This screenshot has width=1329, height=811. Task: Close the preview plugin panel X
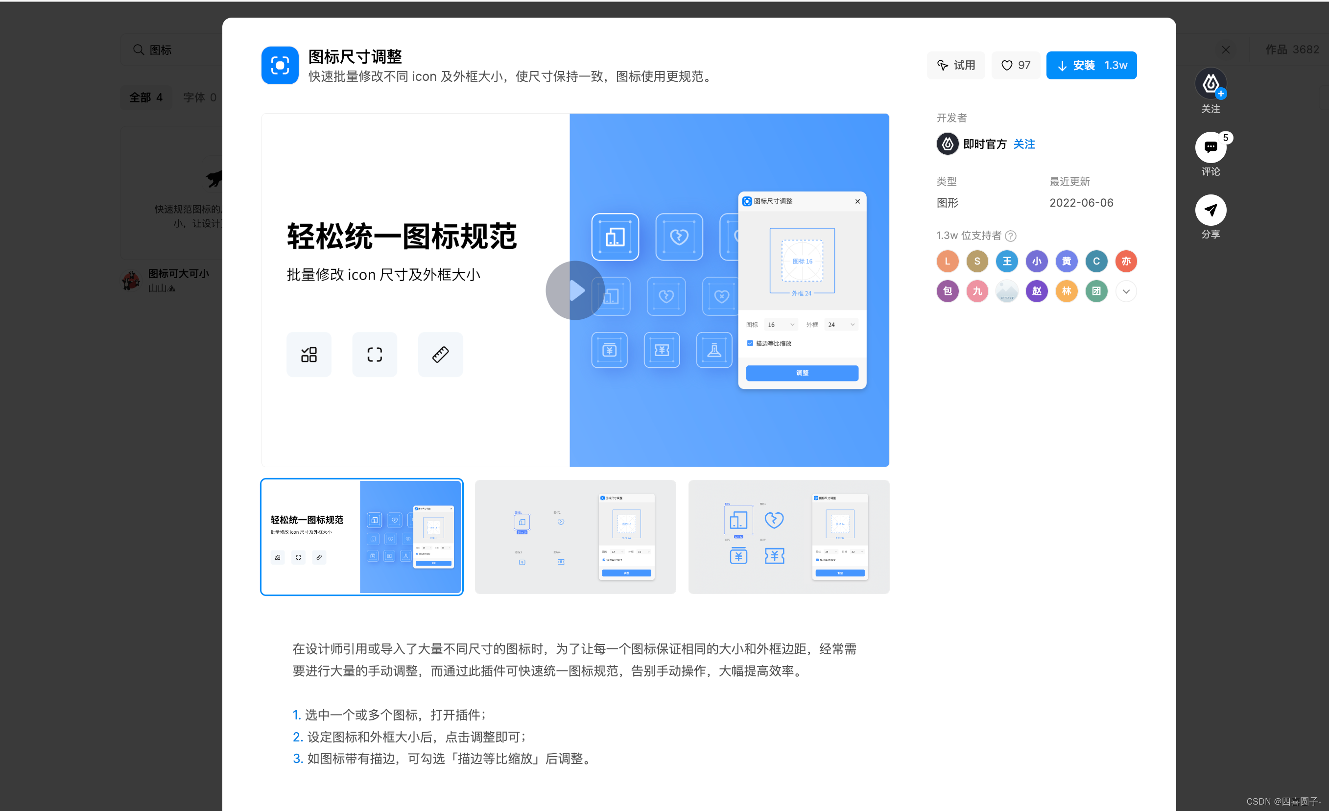857,201
